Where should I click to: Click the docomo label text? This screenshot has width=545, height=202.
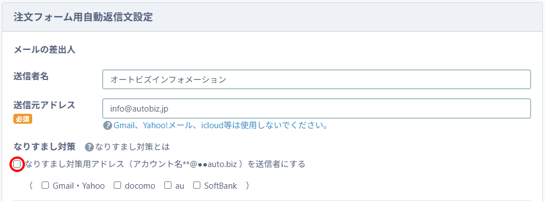140,186
